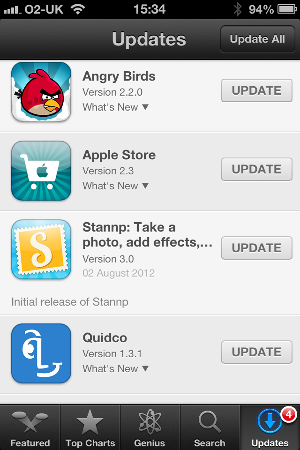Open the Genius atom tab

point(150,427)
